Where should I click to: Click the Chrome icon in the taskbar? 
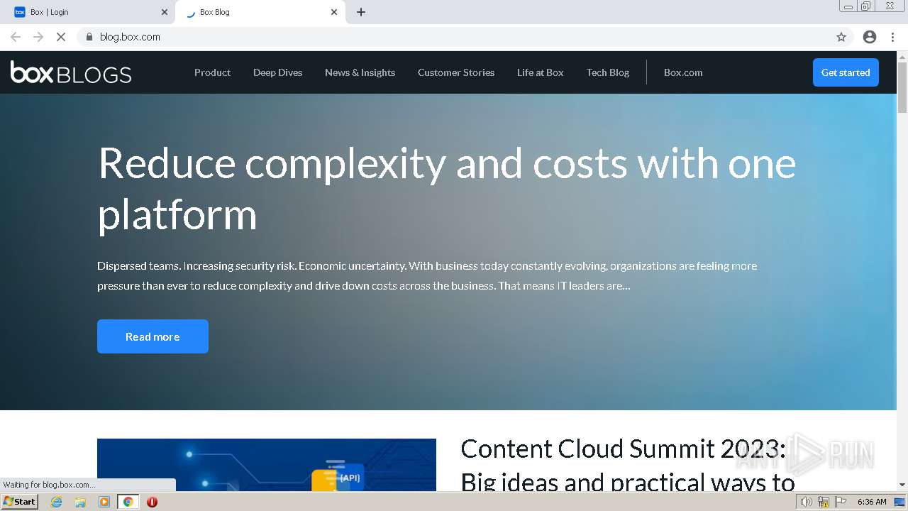tap(128, 502)
